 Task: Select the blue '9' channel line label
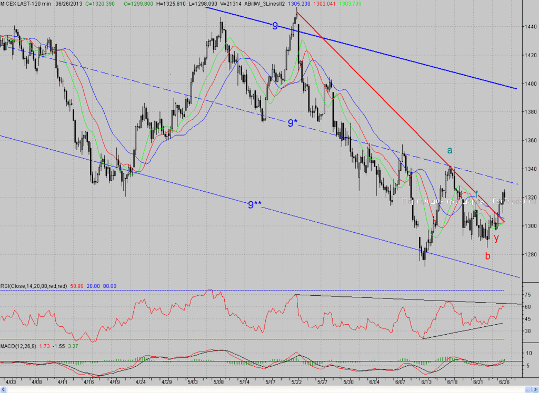[x=275, y=26]
